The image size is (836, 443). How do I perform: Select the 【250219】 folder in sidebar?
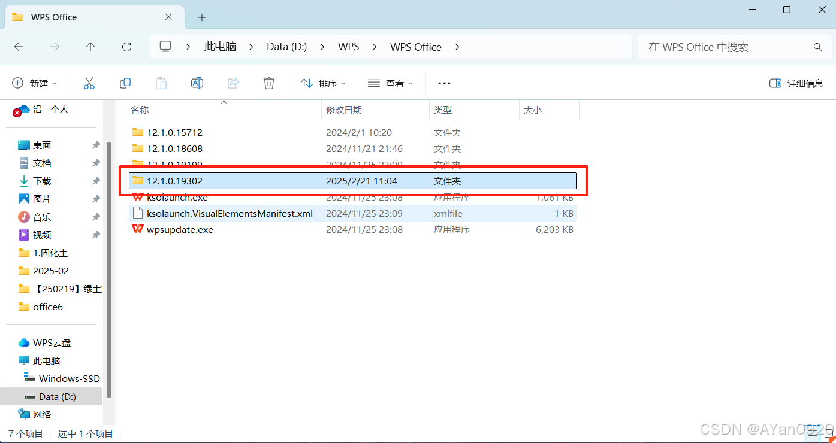coord(68,289)
